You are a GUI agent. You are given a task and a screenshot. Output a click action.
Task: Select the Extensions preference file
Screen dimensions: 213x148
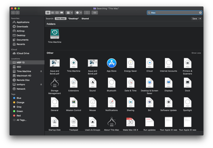[74, 83]
